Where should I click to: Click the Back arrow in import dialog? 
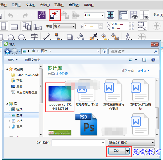pos(7,51)
